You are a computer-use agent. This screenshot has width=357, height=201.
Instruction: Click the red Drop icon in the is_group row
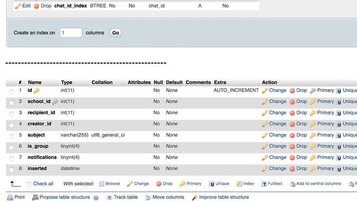pos(292,146)
